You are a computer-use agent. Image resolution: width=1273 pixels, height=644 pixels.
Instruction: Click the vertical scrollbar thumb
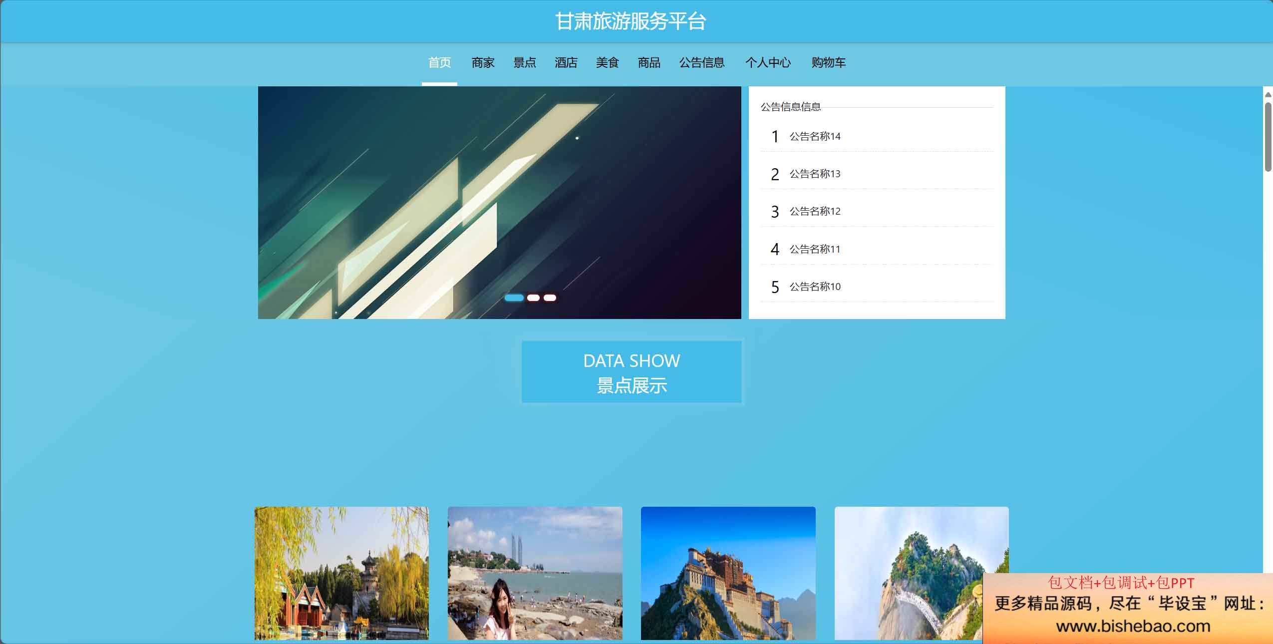1268,137
